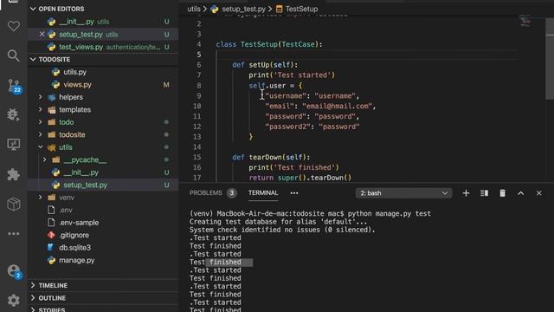Click setup_test.py breadcrumb segment

[x=243, y=9]
